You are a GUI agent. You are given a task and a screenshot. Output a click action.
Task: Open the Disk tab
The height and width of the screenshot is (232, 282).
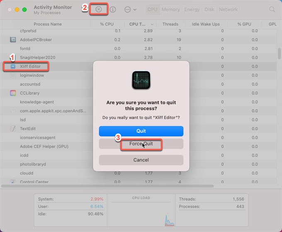[x=209, y=9]
